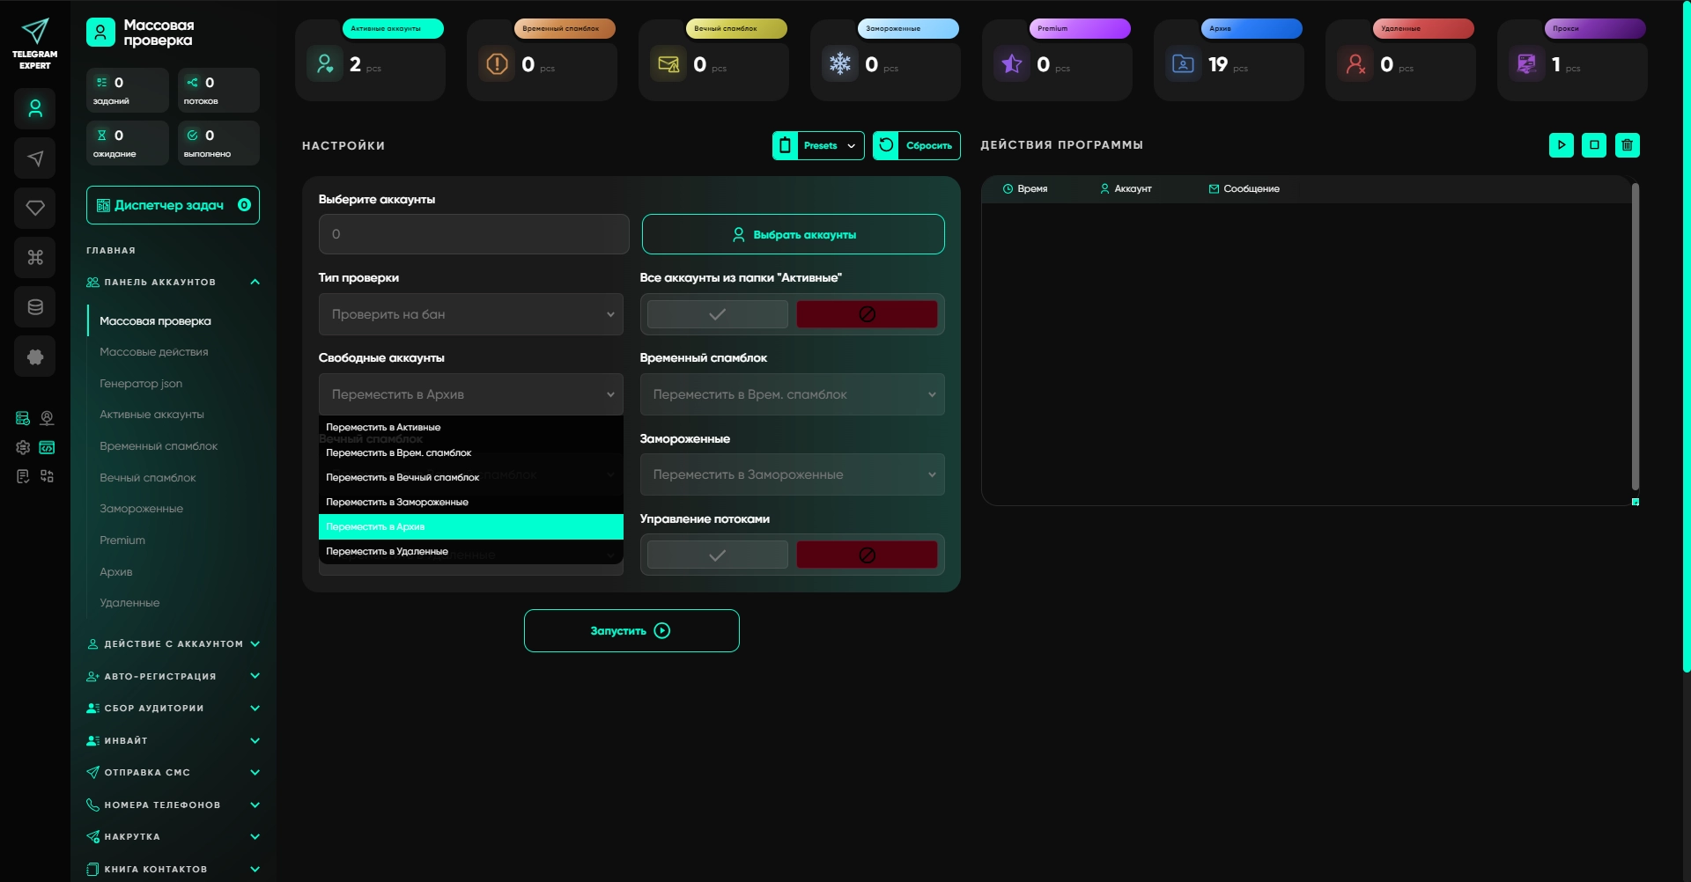Viewport: 1691px width, 882px height.
Task: Click the Запустить button
Action: click(x=631, y=630)
